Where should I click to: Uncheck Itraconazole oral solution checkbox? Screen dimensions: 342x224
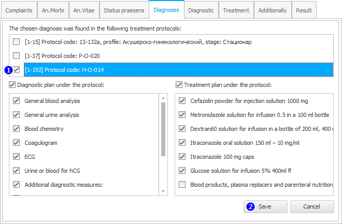pos(182,143)
